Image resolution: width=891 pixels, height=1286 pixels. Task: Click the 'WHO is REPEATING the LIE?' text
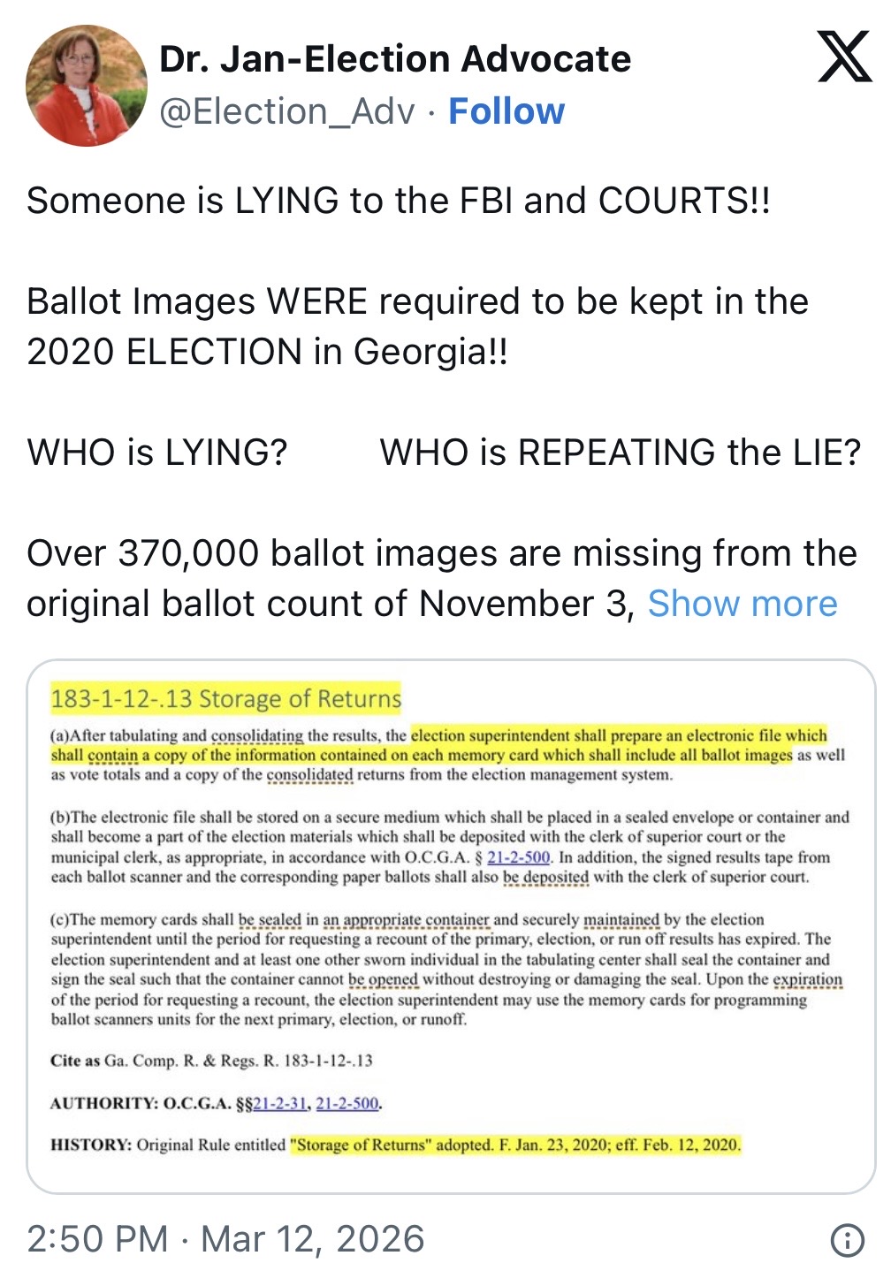tap(620, 453)
